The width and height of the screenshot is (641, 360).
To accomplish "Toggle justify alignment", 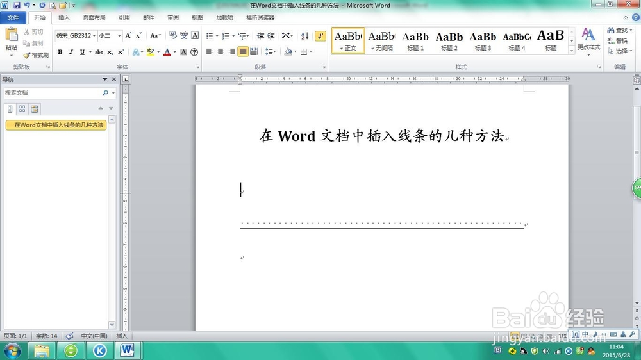I will point(243,51).
